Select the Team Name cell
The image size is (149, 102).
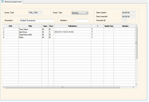[30, 29]
